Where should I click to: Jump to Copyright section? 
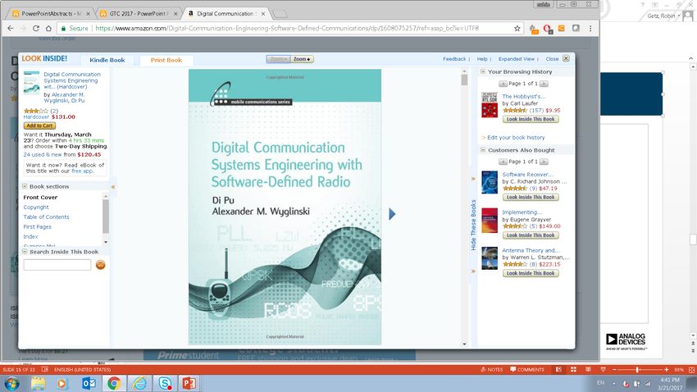tap(36, 207)
